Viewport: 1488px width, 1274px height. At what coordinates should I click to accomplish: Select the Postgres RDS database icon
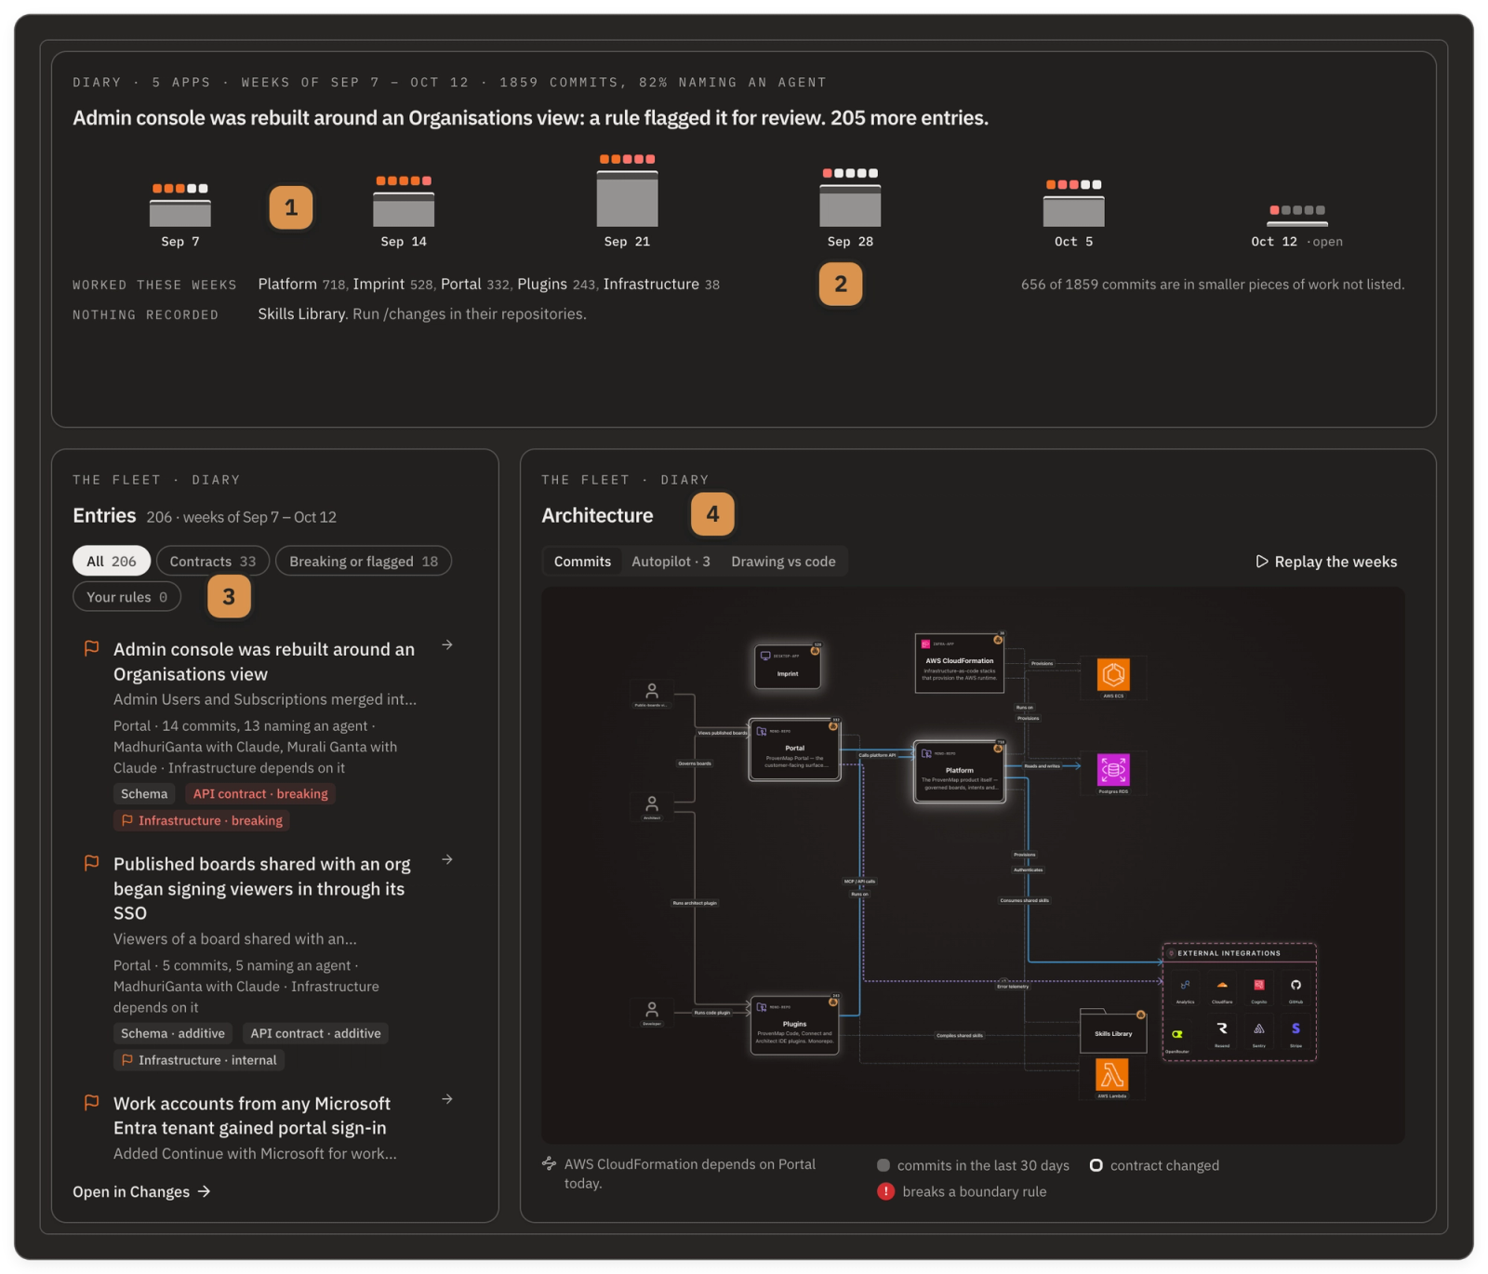(1113, 770)
